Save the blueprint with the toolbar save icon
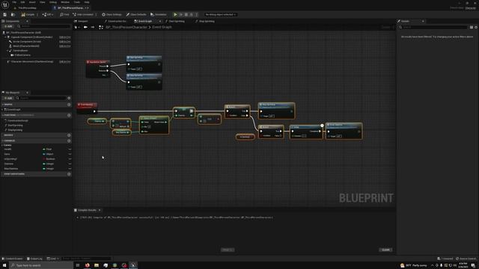The image size is (479, 269). click(5, 14)
